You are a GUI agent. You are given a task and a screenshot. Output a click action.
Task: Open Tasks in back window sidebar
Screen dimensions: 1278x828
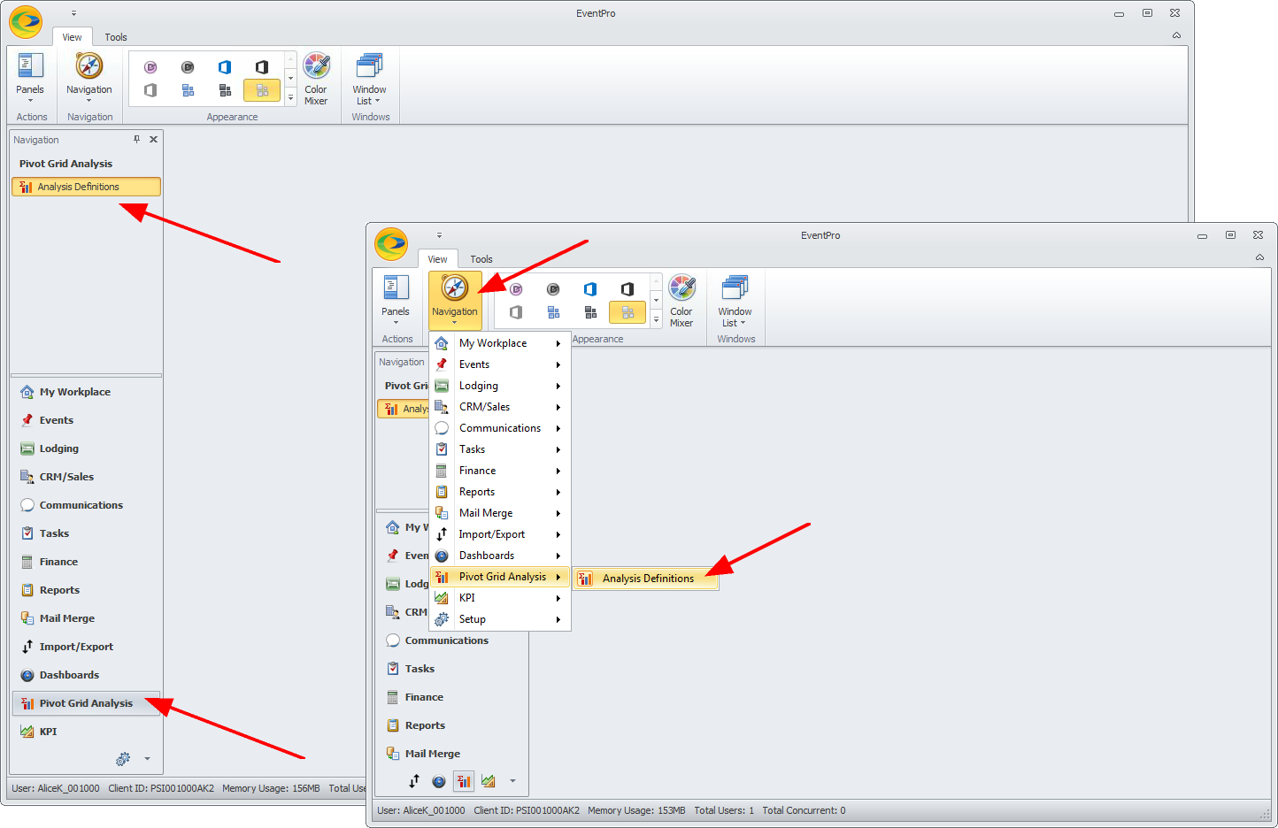86,533
